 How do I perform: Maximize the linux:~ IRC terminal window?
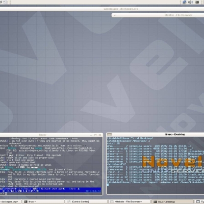95,135
